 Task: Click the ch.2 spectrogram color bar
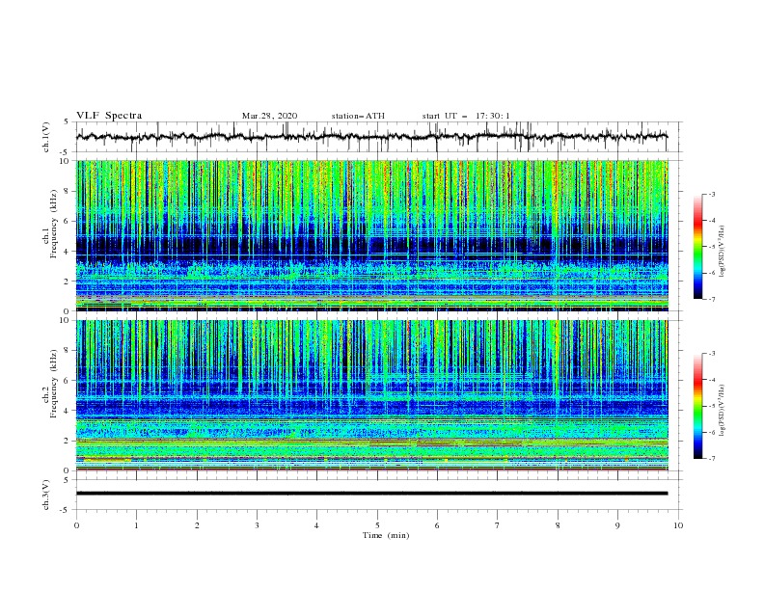tap(697, 406)
